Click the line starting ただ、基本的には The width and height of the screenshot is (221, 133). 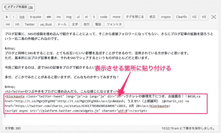click(x=77, y=58)
